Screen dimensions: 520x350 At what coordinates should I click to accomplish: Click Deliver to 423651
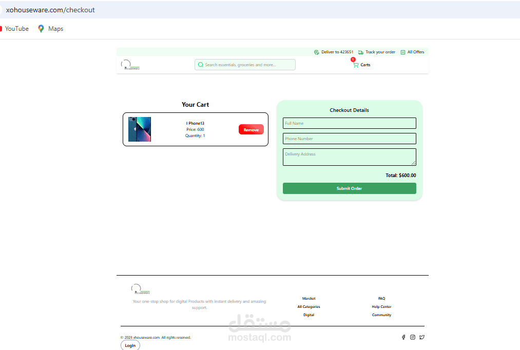(337, 52)
